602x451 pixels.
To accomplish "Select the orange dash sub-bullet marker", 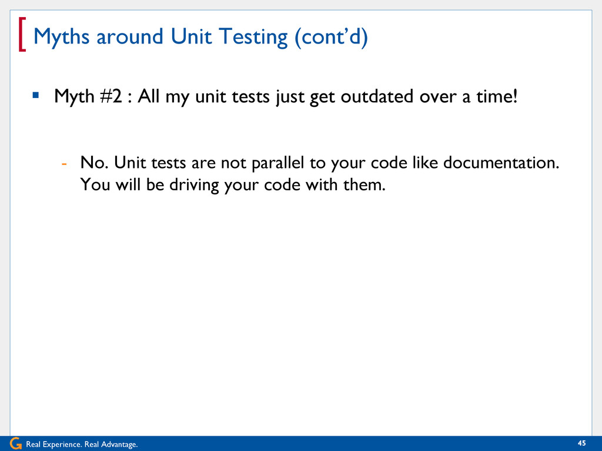I will (64, 164).
